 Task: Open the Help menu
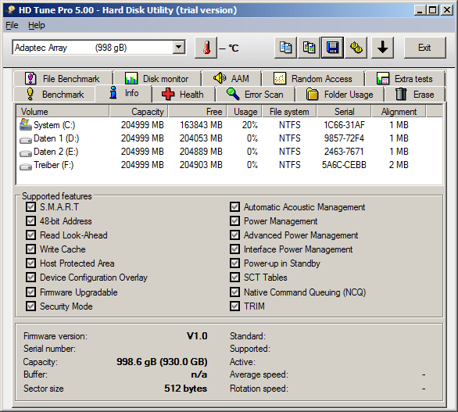pos(37,25)
